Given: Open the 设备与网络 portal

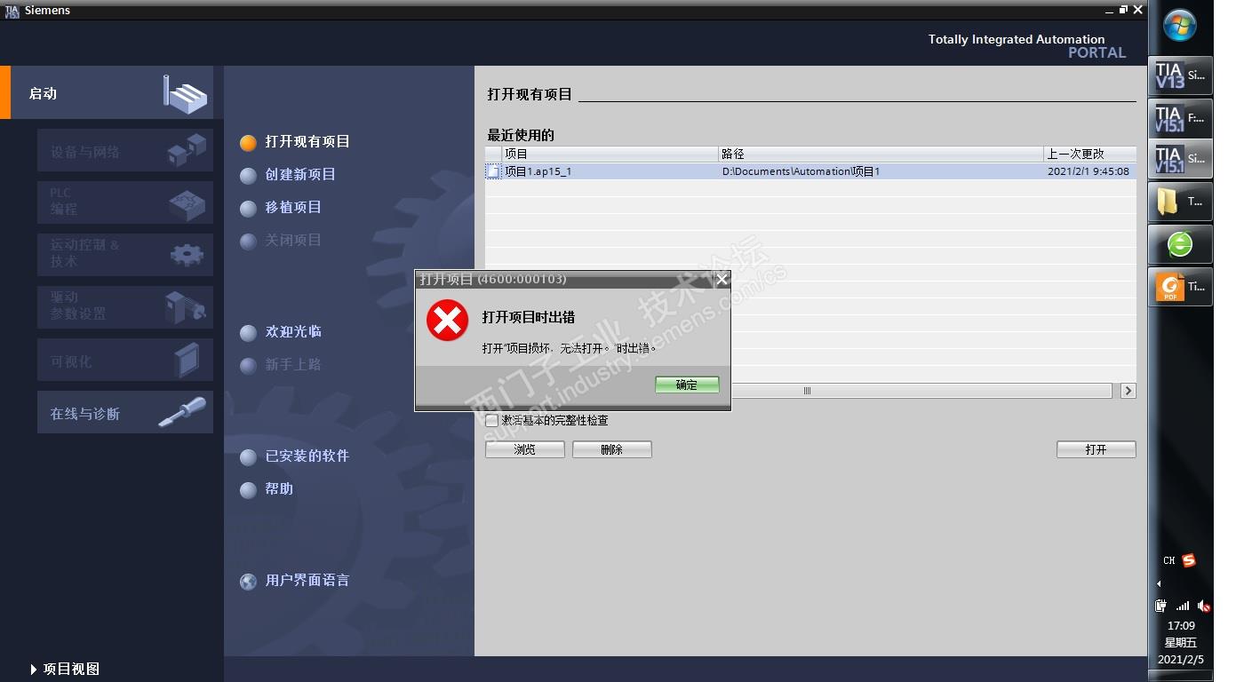Looking at the screenshot, I should [x=125, y=151].
